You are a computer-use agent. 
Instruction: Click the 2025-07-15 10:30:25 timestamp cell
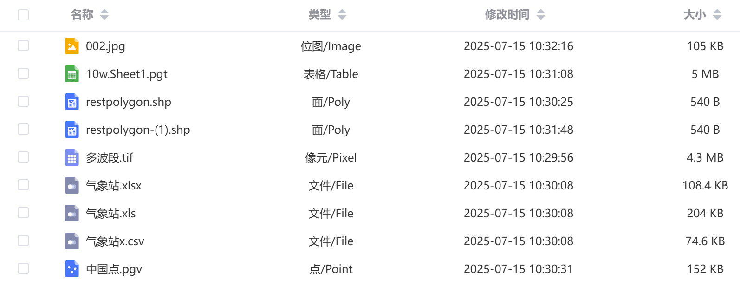(x=519, y=102)
